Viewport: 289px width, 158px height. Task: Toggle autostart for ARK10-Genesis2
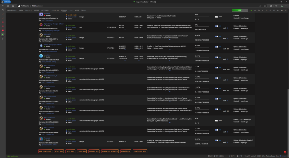[216, 121]
